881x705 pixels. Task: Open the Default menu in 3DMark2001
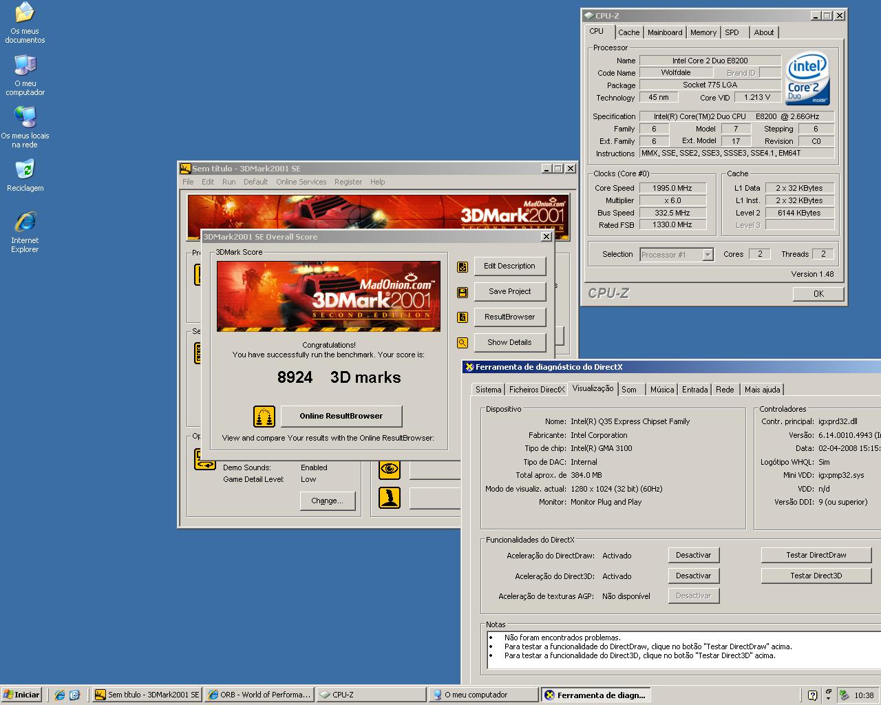(255, 182)
